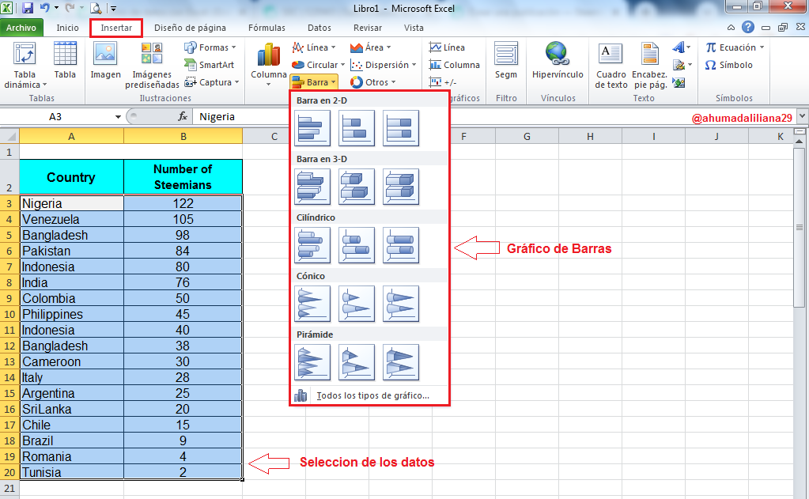Insert an Hipervínculo
This screenshot has width=809, height=499.
pos(558,60)
